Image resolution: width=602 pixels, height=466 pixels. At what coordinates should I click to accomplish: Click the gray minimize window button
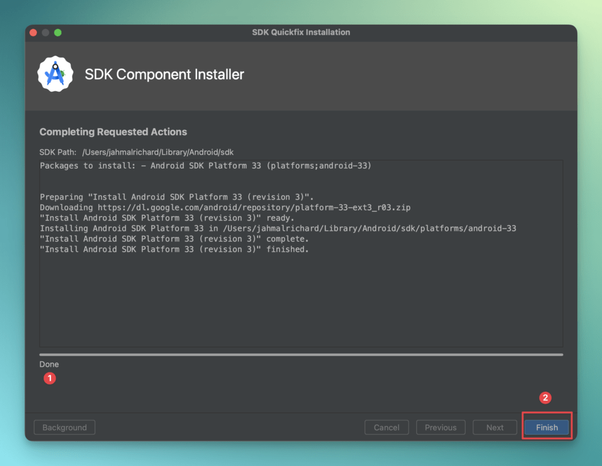(x=45, y=33)
